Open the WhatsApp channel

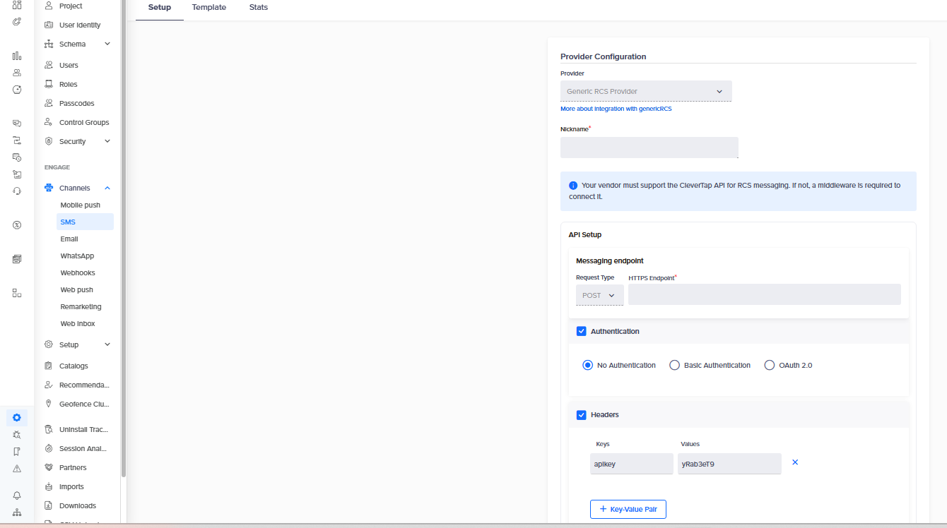(77, 256)
